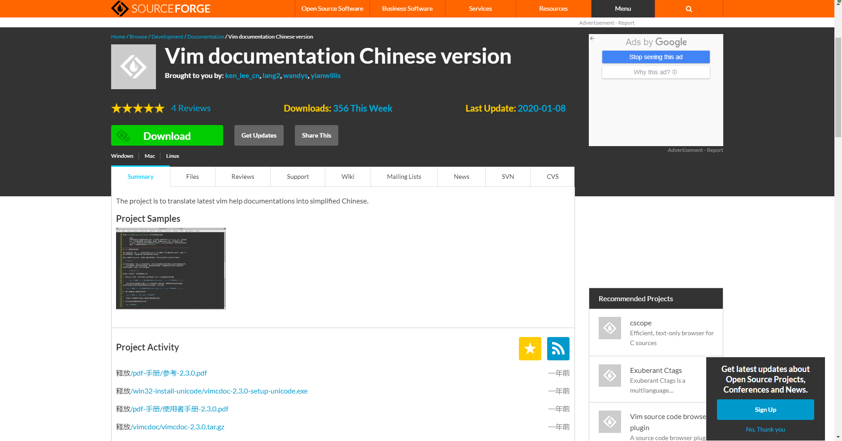Open the Services menu
The width and height of the screenshot is (842, 441).
(480, 9)
